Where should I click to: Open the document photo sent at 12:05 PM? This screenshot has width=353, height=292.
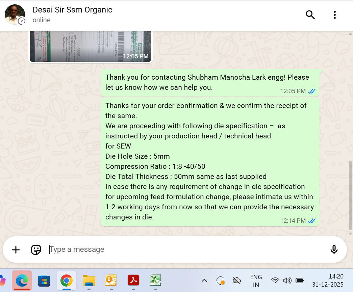point(91,47)
